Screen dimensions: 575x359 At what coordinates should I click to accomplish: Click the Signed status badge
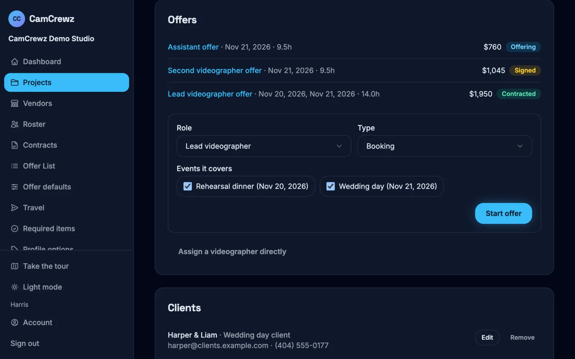click(x=525, y=70)
